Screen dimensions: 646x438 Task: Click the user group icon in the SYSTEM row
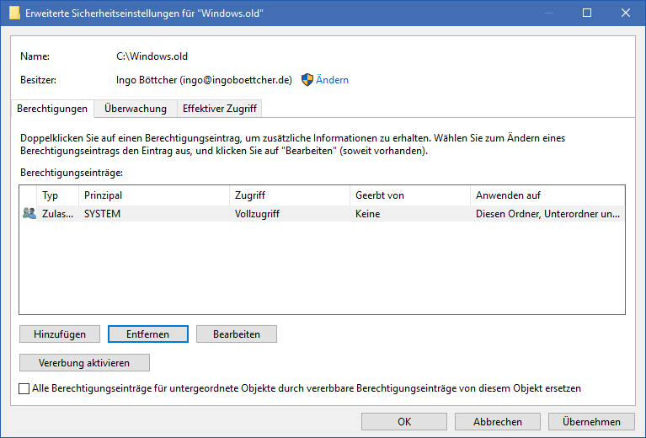click(29, 213)
